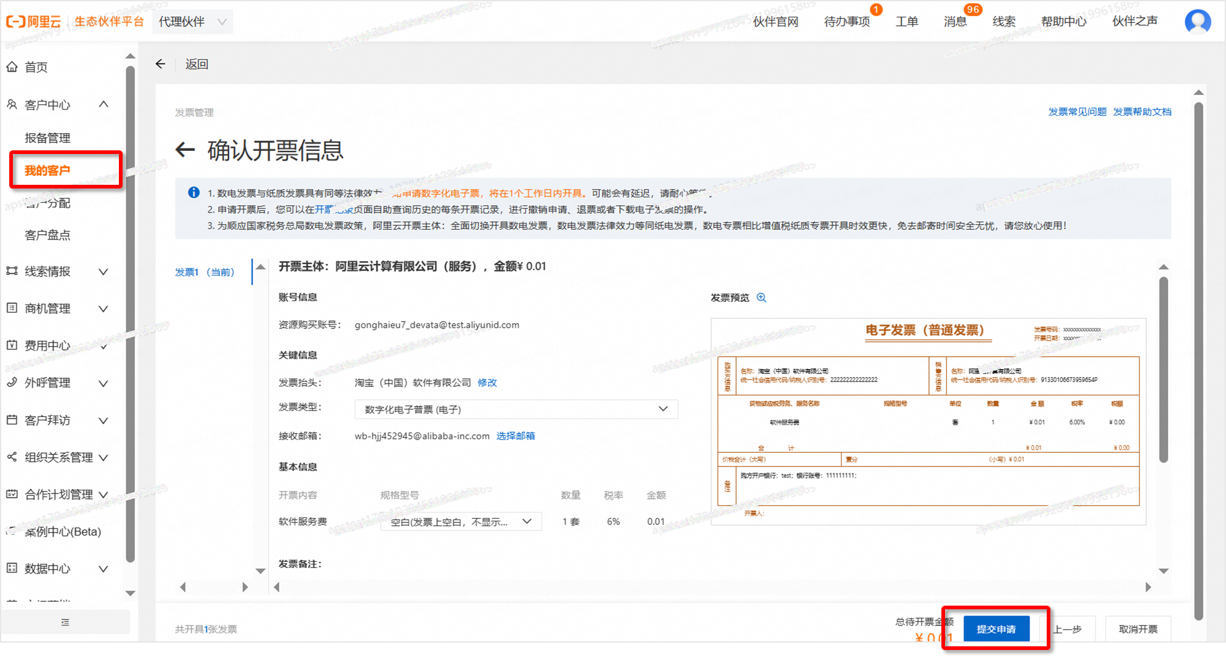The height and width of the screenshot is (658, 1226).
Task: Click the 数据中心 sidebar icon
Action: 12,568
